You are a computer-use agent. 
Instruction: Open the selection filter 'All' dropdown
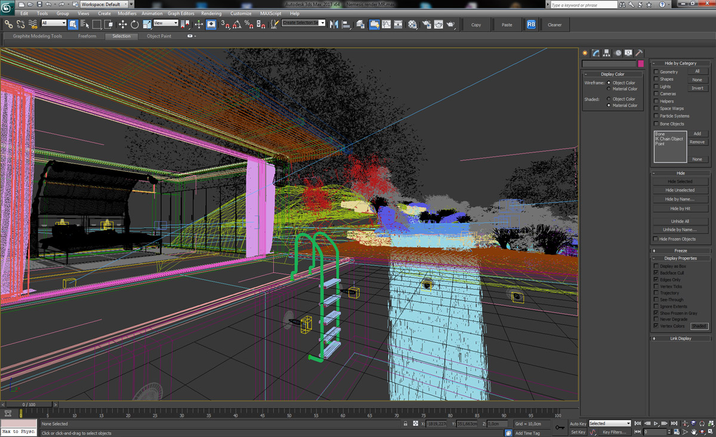pos(54,23)
